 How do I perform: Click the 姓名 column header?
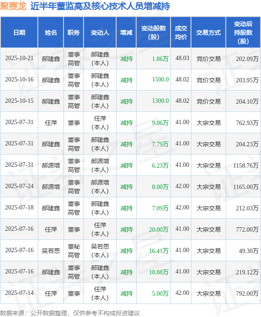point(51,33)
